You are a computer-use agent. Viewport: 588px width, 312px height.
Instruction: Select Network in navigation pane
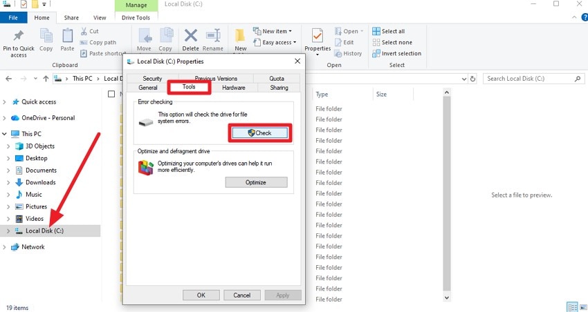coord(33,247)
